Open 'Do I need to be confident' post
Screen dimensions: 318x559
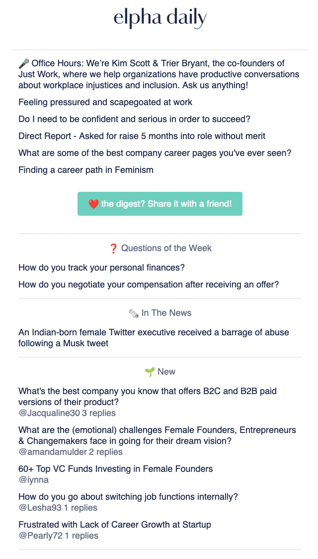point(135,119)
